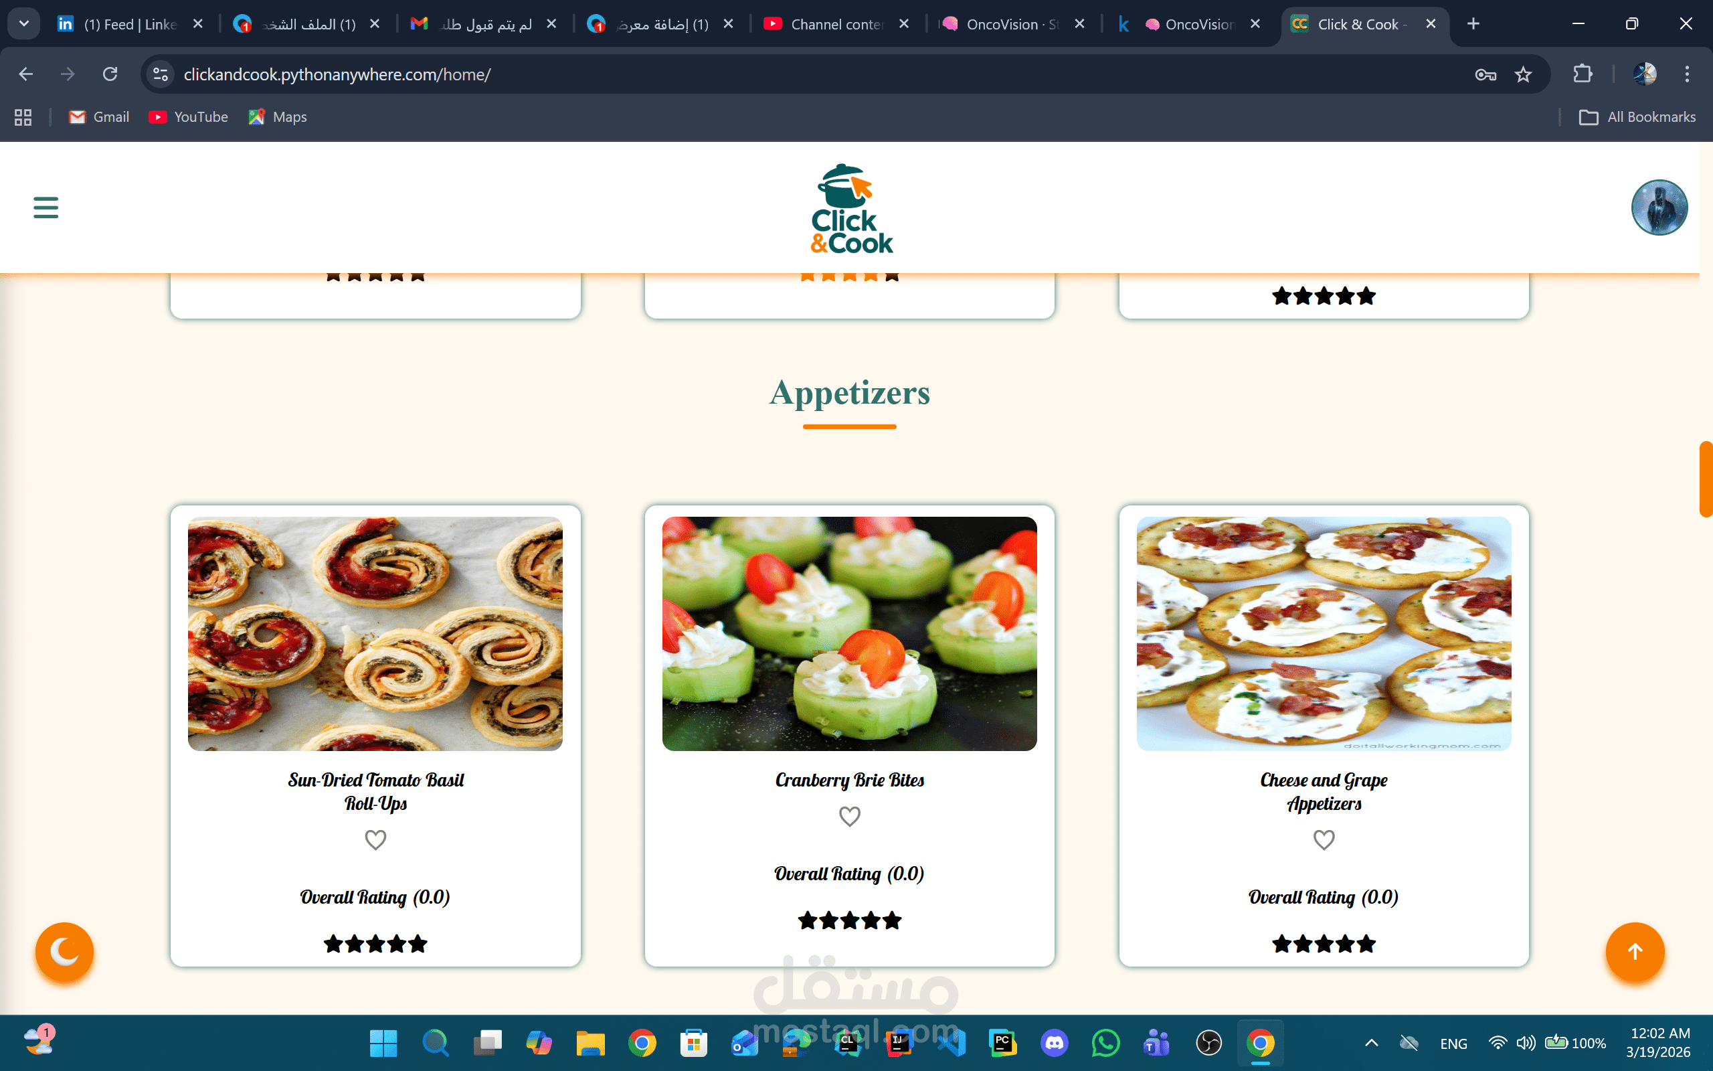Open the hamburger navigation menu
The height and width of the screenshot is (1071, 1713).
click(x=46, y=208)
